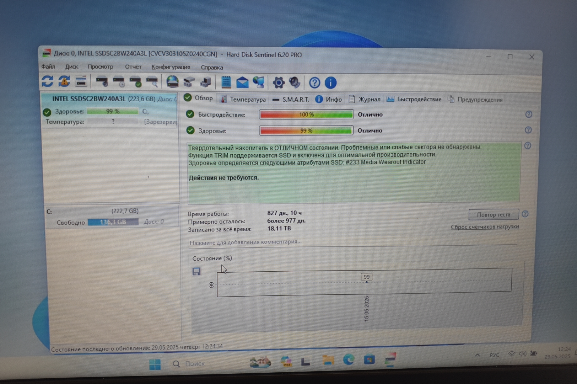Click the envelope send report icon
Viewport: 577px width, 384px height.
[242, 83]
